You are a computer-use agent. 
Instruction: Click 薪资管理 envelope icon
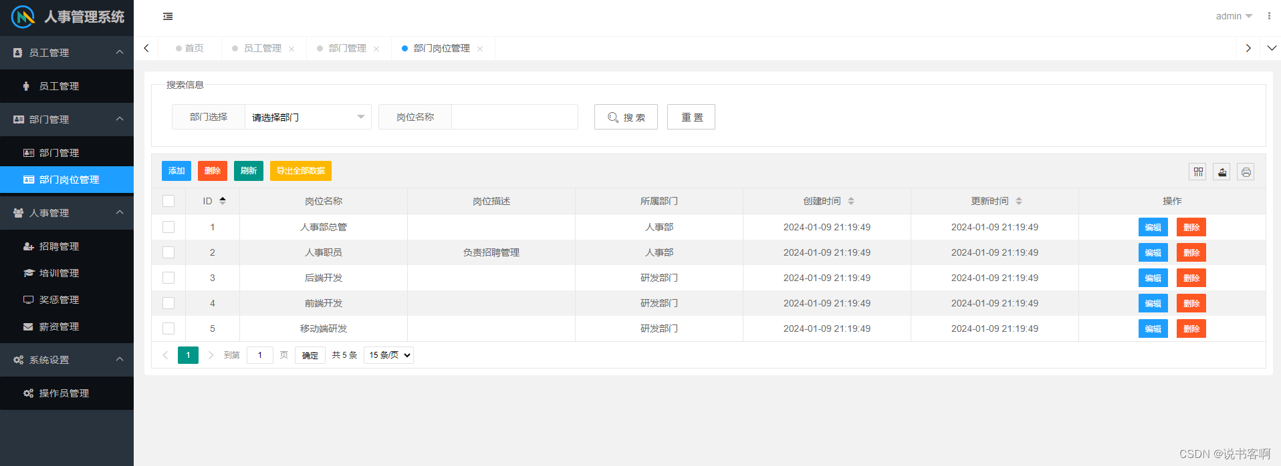pyautogui.click(x=28, y=326)
